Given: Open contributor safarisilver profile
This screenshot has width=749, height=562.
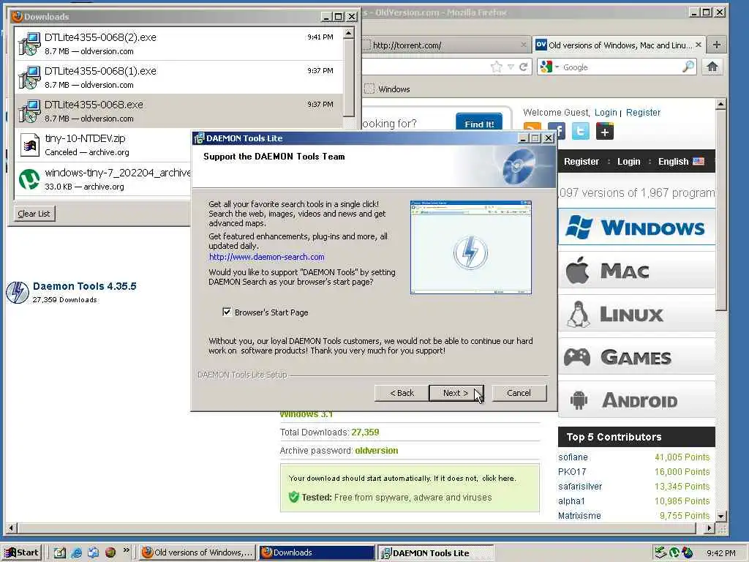Looking at the screenshot, I should click(x=580, y=486).
